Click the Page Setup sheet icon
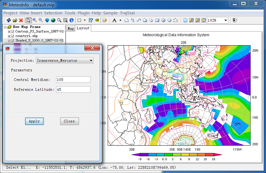The image size is (266, 173). coord(185,21)
